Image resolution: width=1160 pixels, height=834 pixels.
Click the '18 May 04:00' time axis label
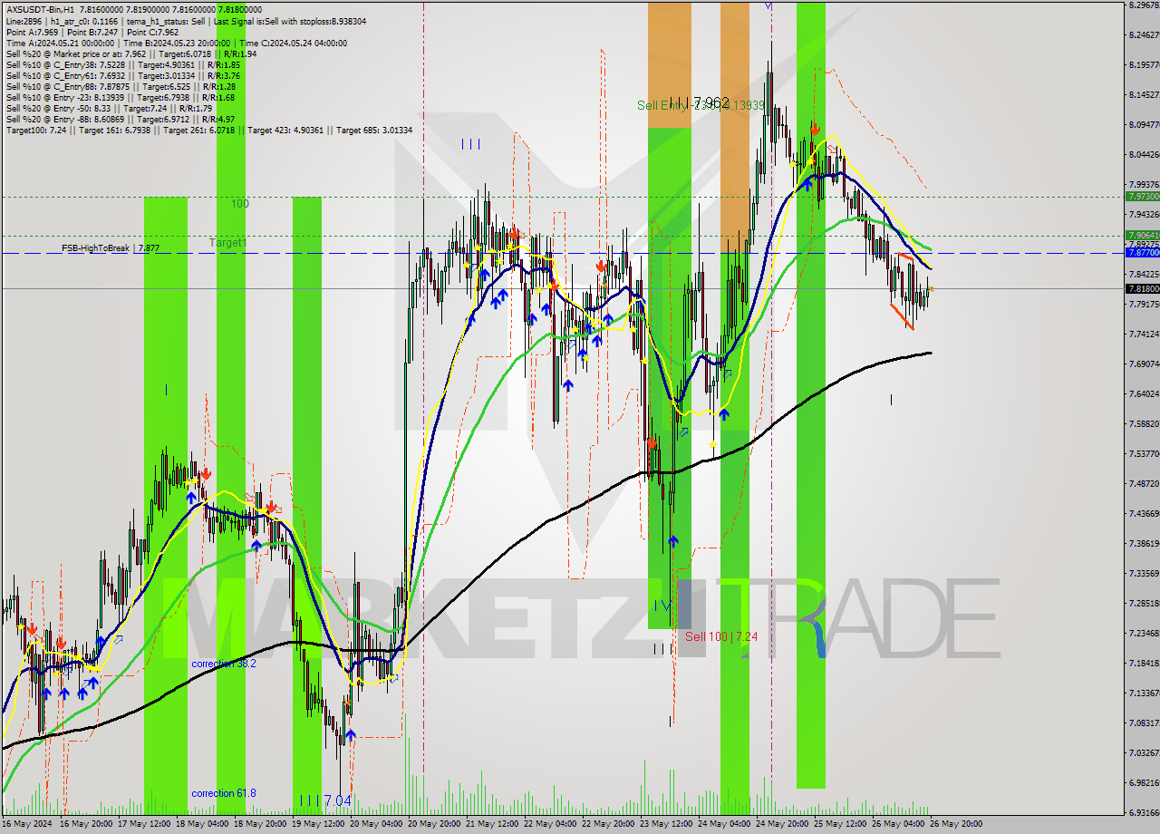204,824
